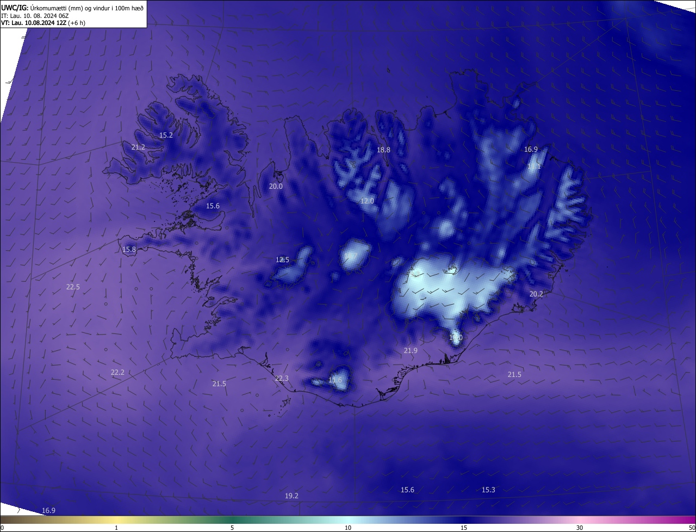Click the map value label 18.8
Viewport: 696px width, 532px height.
click(383, 150)
